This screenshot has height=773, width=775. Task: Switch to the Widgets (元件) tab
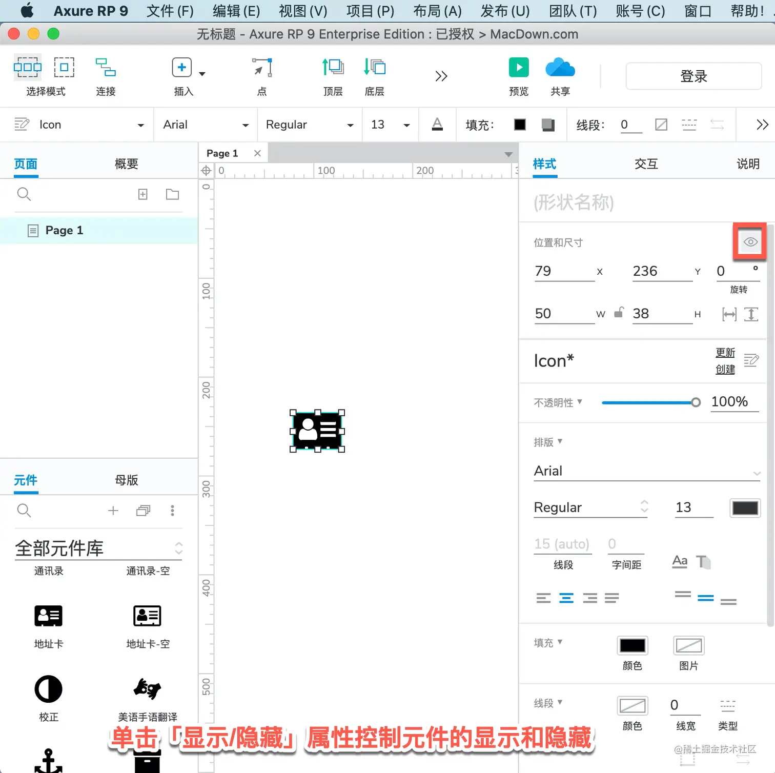tap(26, 480)
